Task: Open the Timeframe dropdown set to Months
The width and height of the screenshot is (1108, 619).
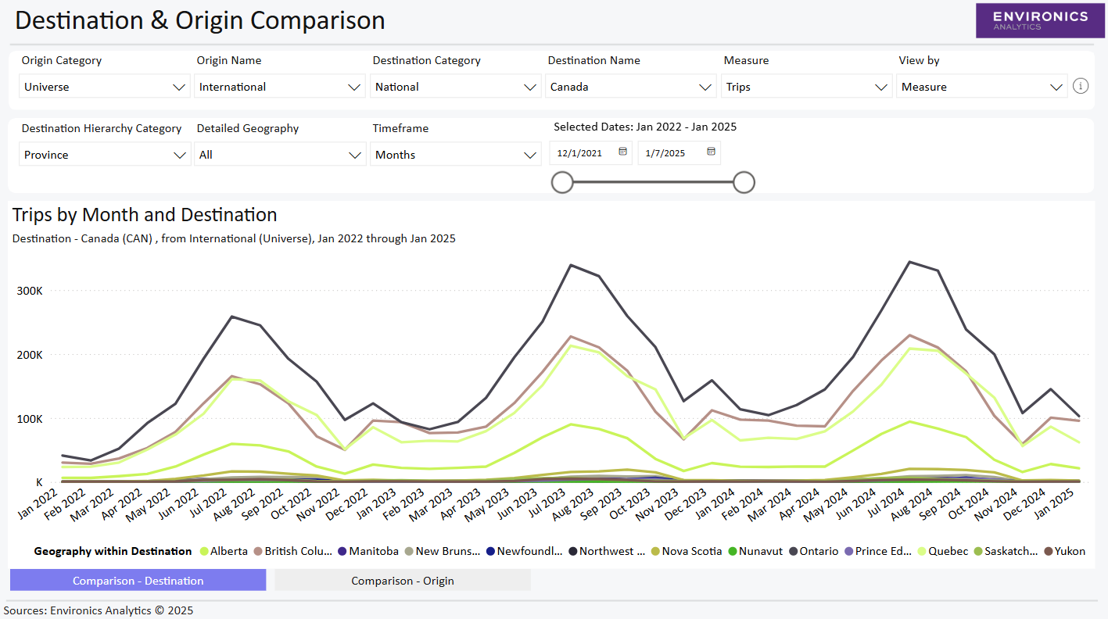Action: point(455,154)
